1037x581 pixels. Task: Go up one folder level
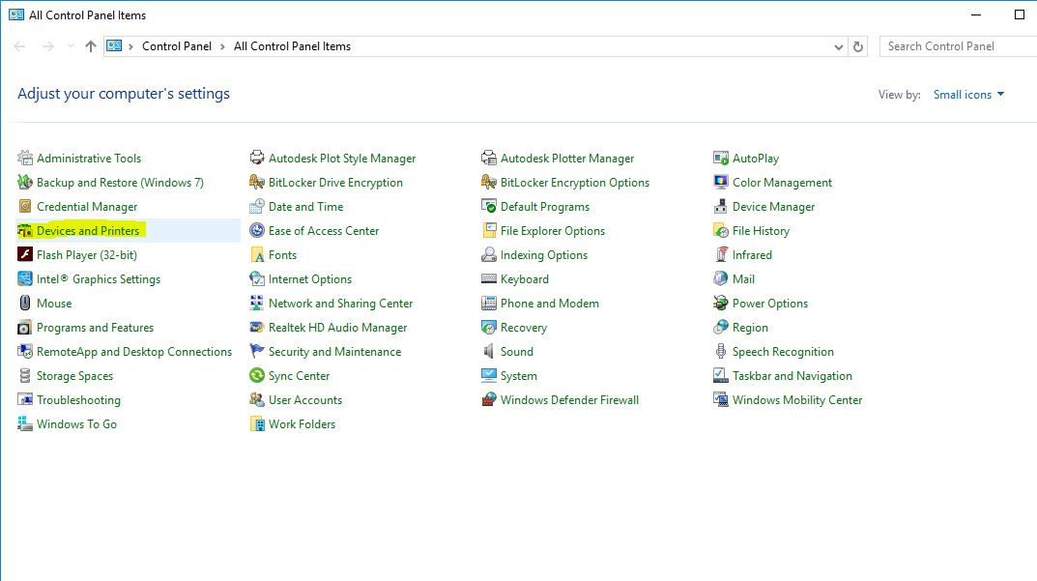[x=91, y=46]
